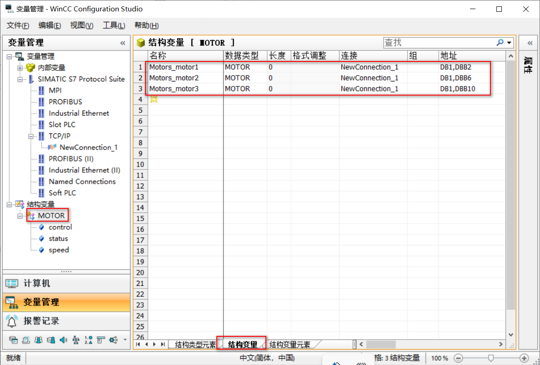
Task: Open the search box dropdown arrow
Action: (509, 43)
